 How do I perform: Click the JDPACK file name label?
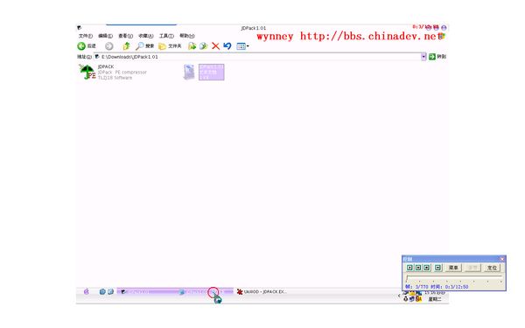click(106, 66)
